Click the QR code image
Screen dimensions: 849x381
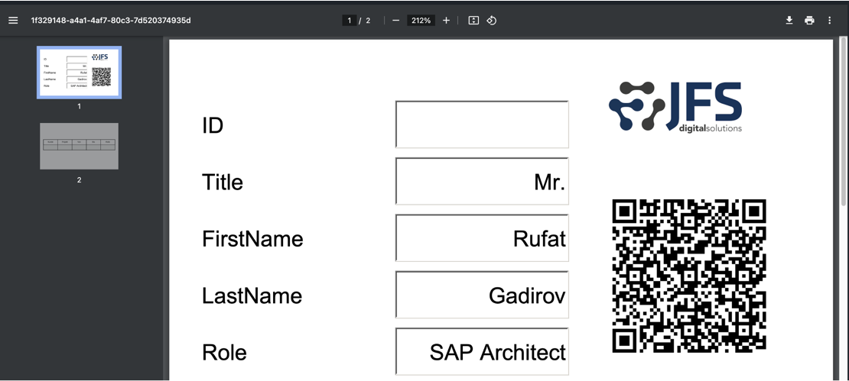click(688, 276)
